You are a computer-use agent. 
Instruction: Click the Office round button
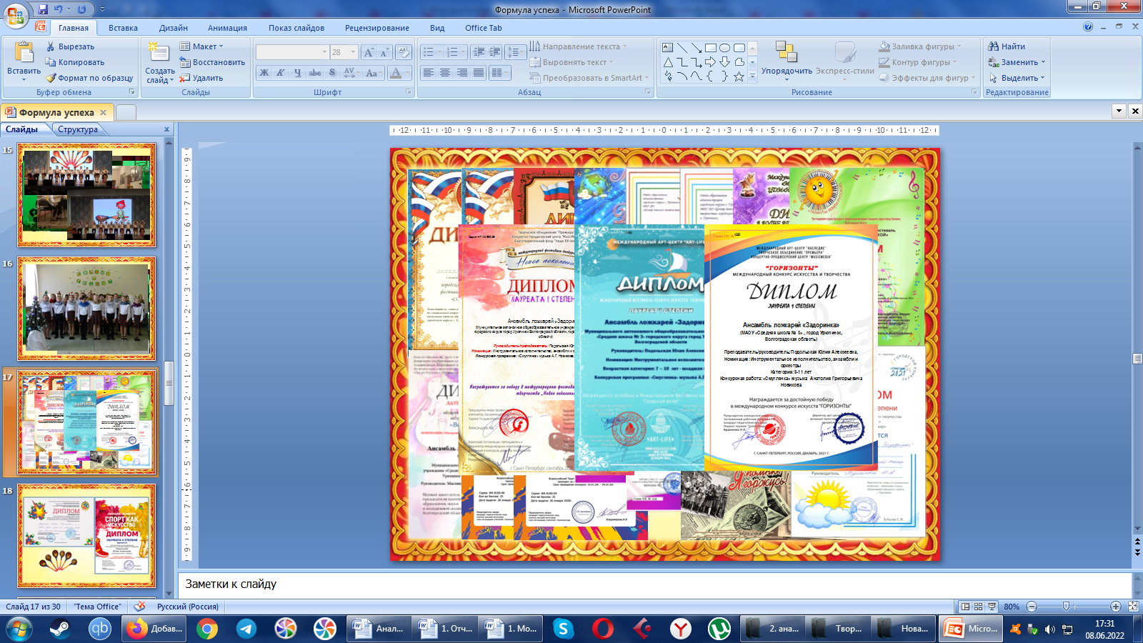coord(16,14)
